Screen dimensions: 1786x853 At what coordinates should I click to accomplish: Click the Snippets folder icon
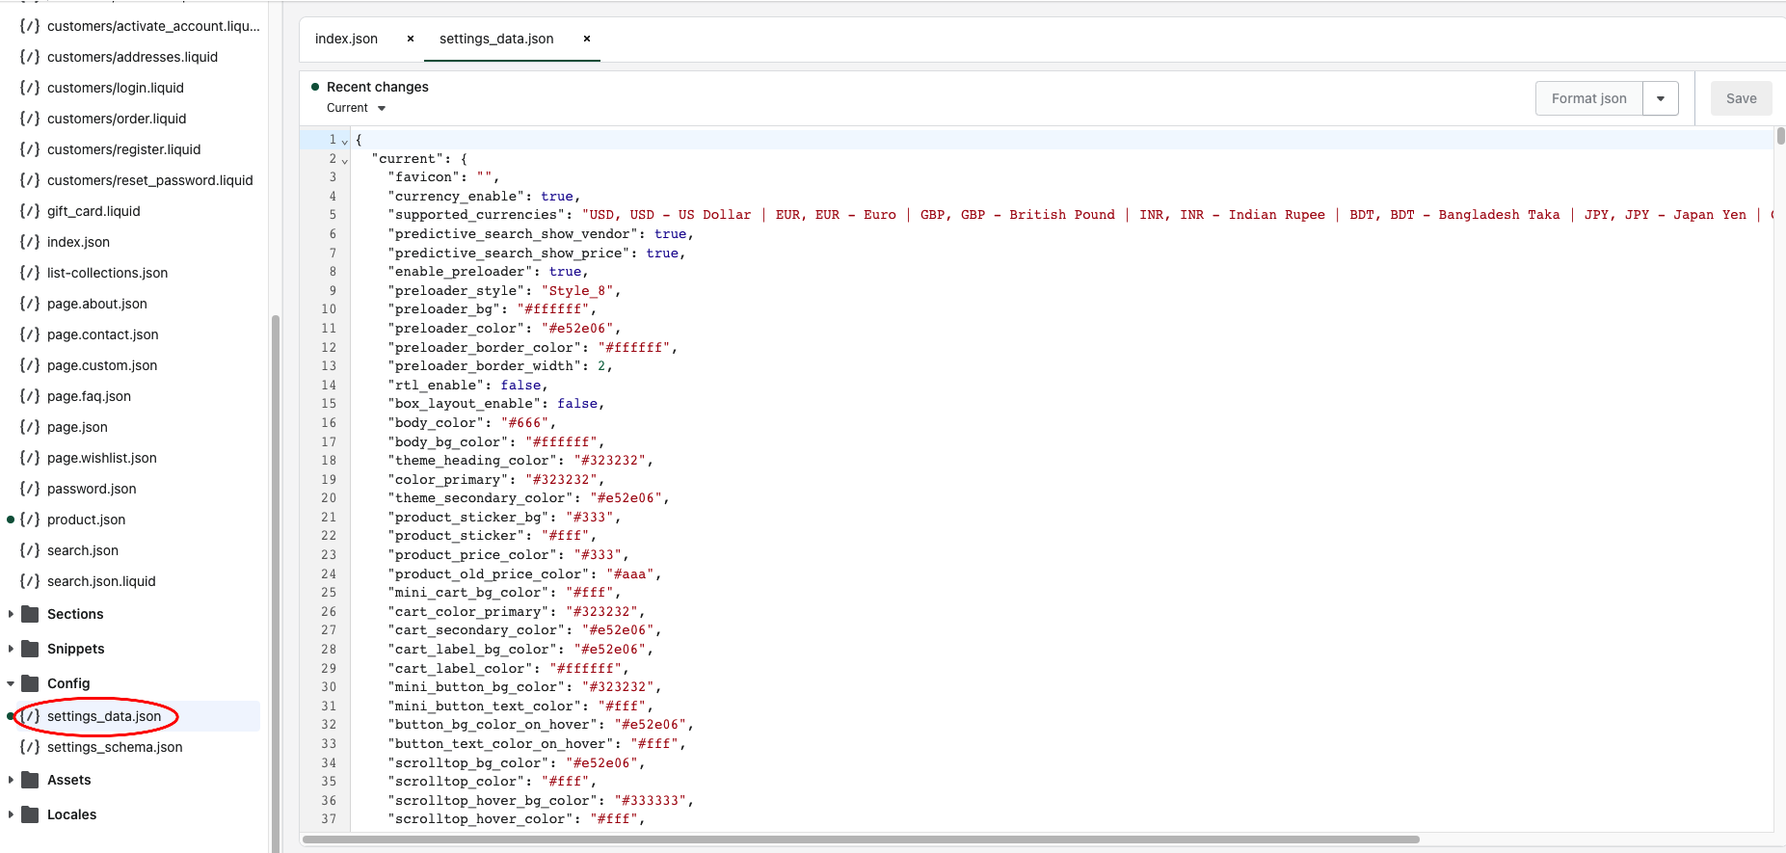pyautogui.click(x=30, y=649)
